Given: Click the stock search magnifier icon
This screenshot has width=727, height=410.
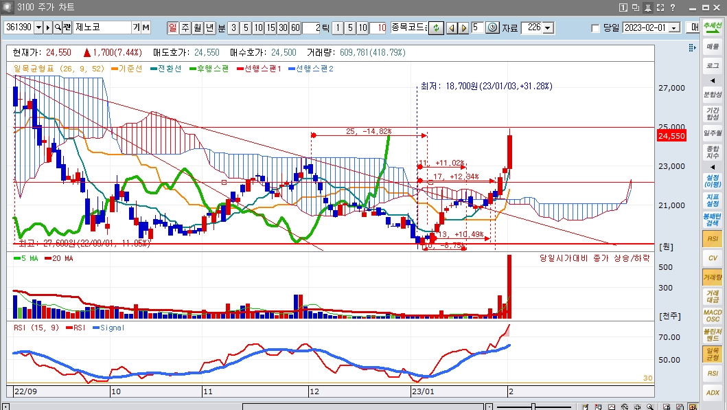Looking at the screenshot, I should [x=58, y=27].
